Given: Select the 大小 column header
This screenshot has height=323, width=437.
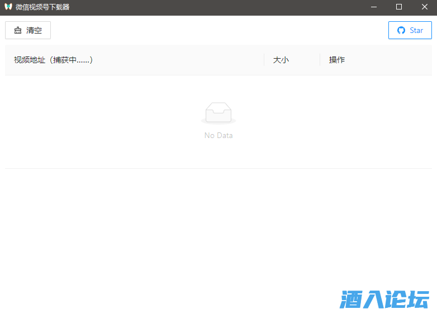Looking at the screenshot, I should (x=281, y=60).
